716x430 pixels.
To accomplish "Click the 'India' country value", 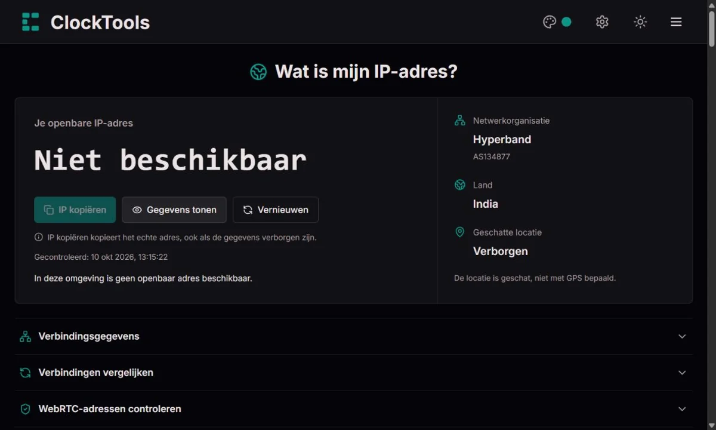I will tap(486, 204).
